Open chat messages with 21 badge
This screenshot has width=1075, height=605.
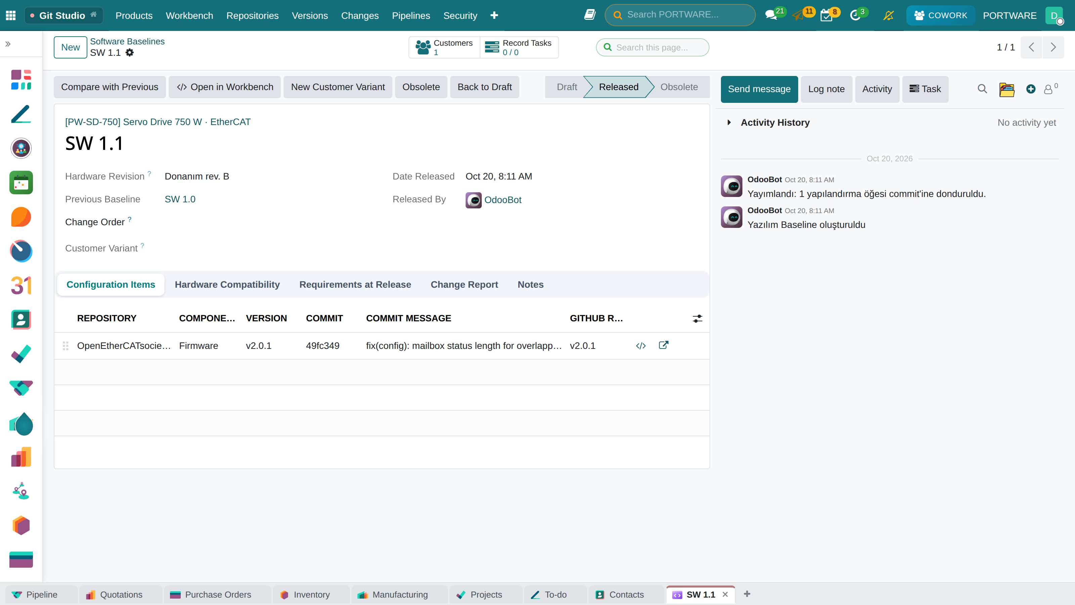(771, 15)
